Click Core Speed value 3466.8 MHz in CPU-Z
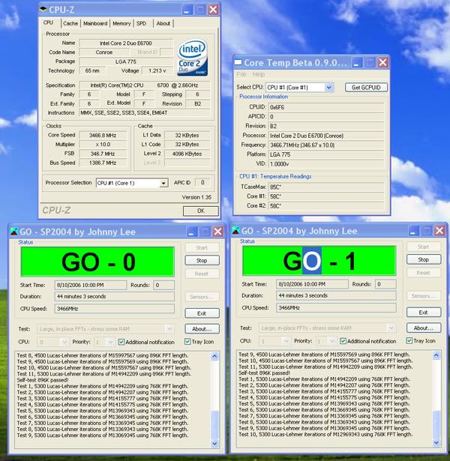 (103, 135)
